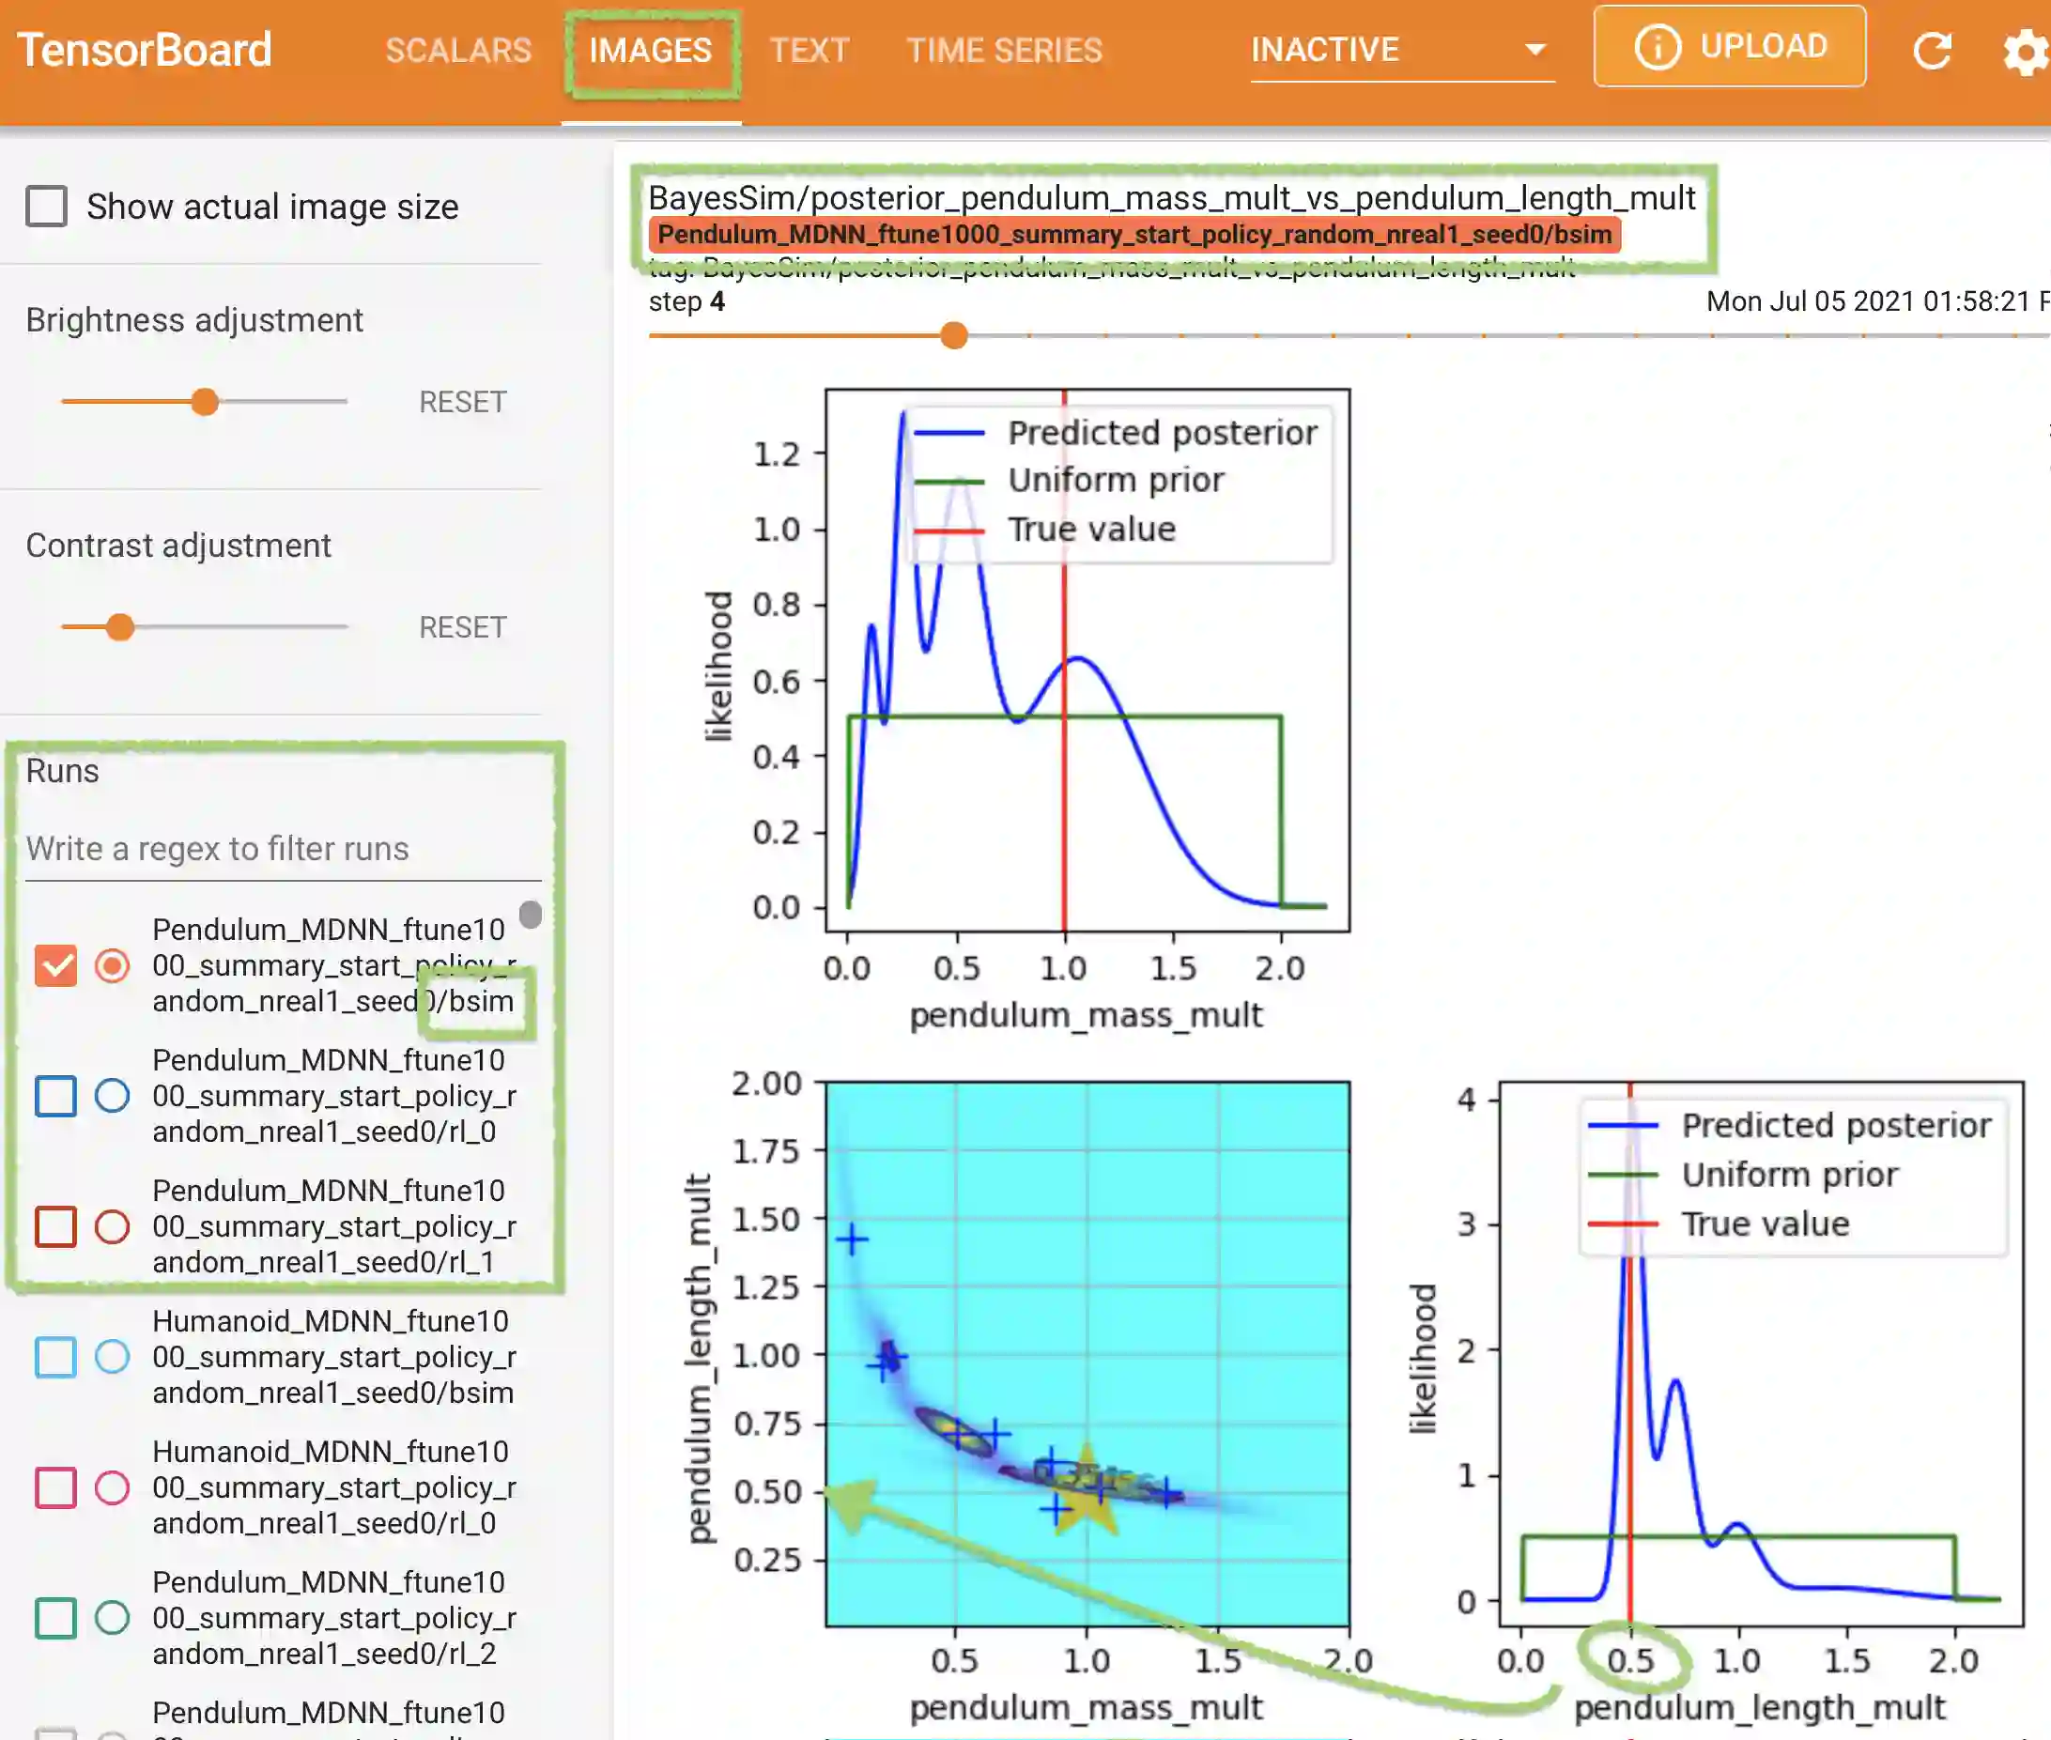
Task: Expand the INACTIVE dropdown arrow
Action: (x=1534, y=50)
